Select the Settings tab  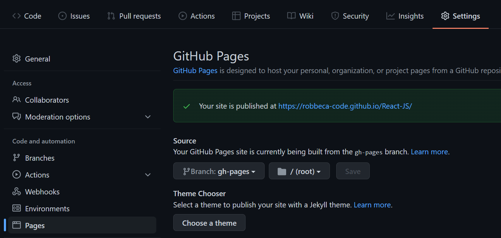click(x=460, y=16)
